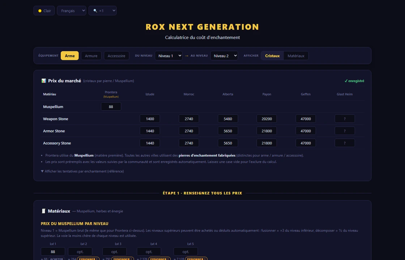405x260 pixels.
Task: Edit the Weapon Stone Payon price 20200
Action: point(267,119)
